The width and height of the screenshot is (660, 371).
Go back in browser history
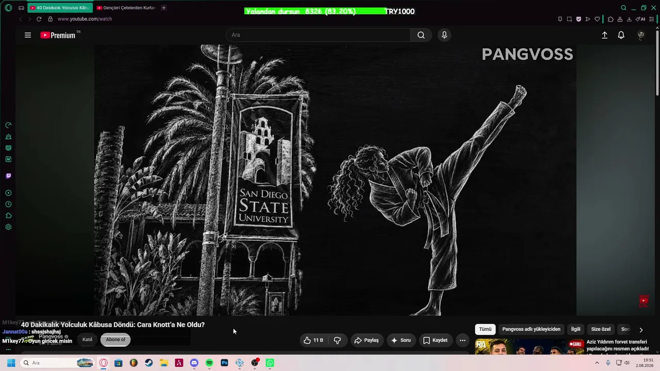(x=21, y=19)
